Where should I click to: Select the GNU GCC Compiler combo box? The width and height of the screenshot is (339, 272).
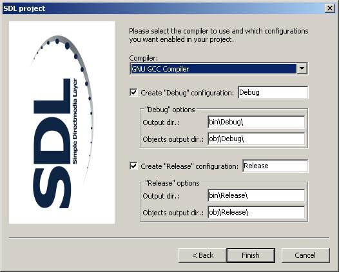[218, 69]
